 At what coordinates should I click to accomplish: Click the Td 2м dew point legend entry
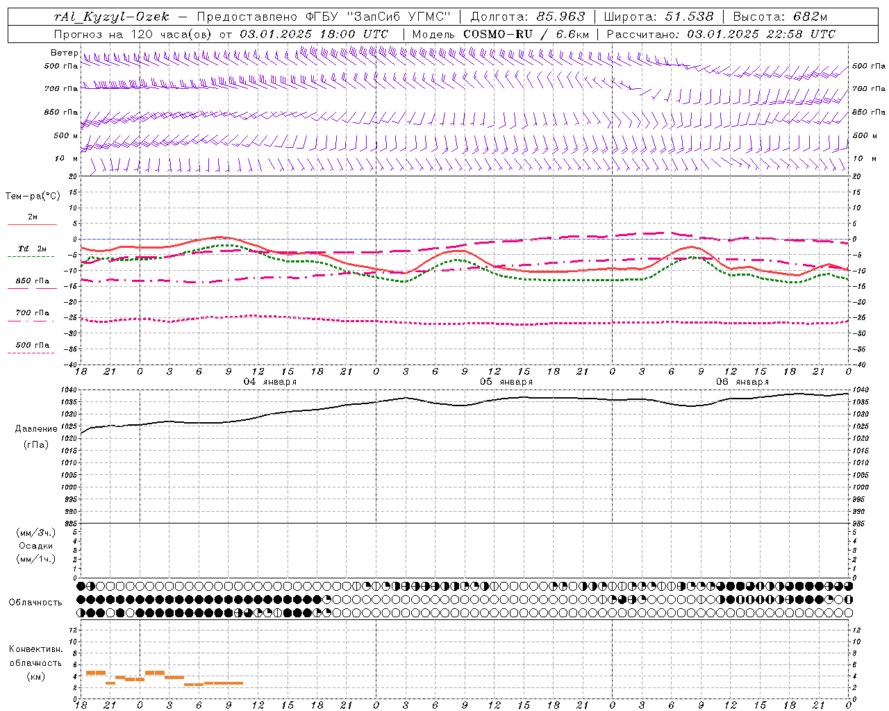[x=33, y=249]
